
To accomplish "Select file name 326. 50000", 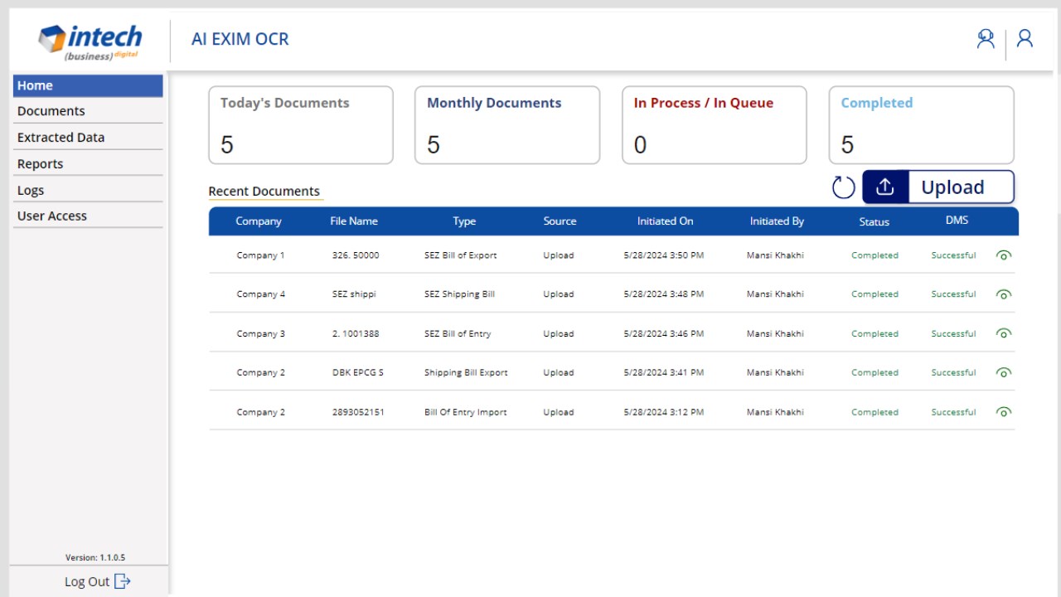I will tap(356, 255).
